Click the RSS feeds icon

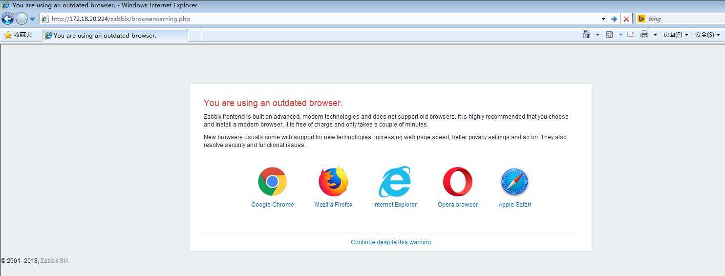(x=609, y=35)
